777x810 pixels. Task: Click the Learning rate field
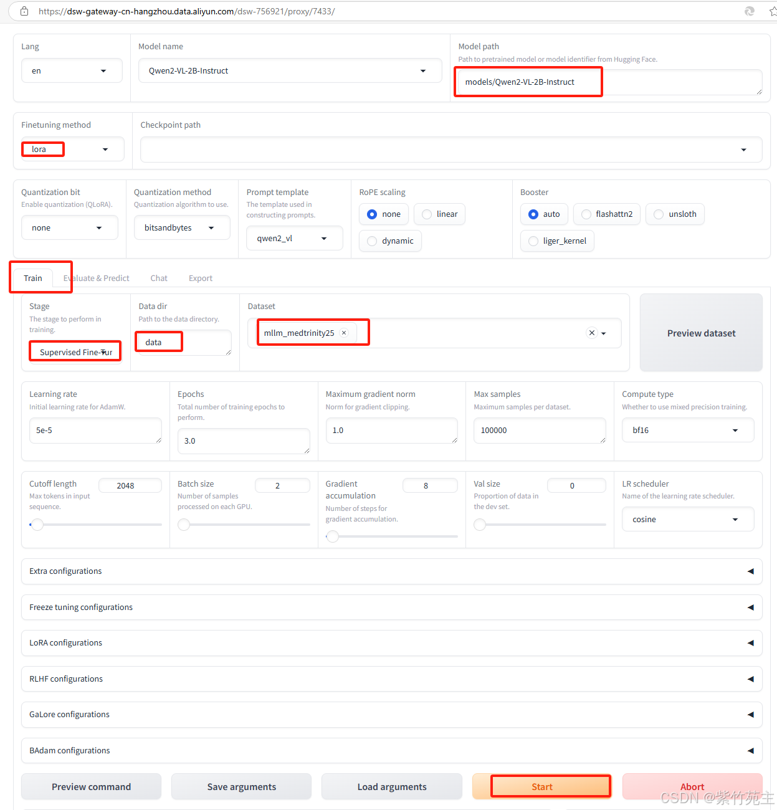(x=95, y=431)
